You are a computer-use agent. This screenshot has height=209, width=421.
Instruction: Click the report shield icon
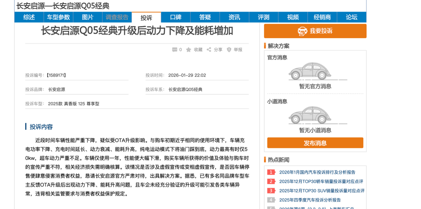[x=229, y=50]
